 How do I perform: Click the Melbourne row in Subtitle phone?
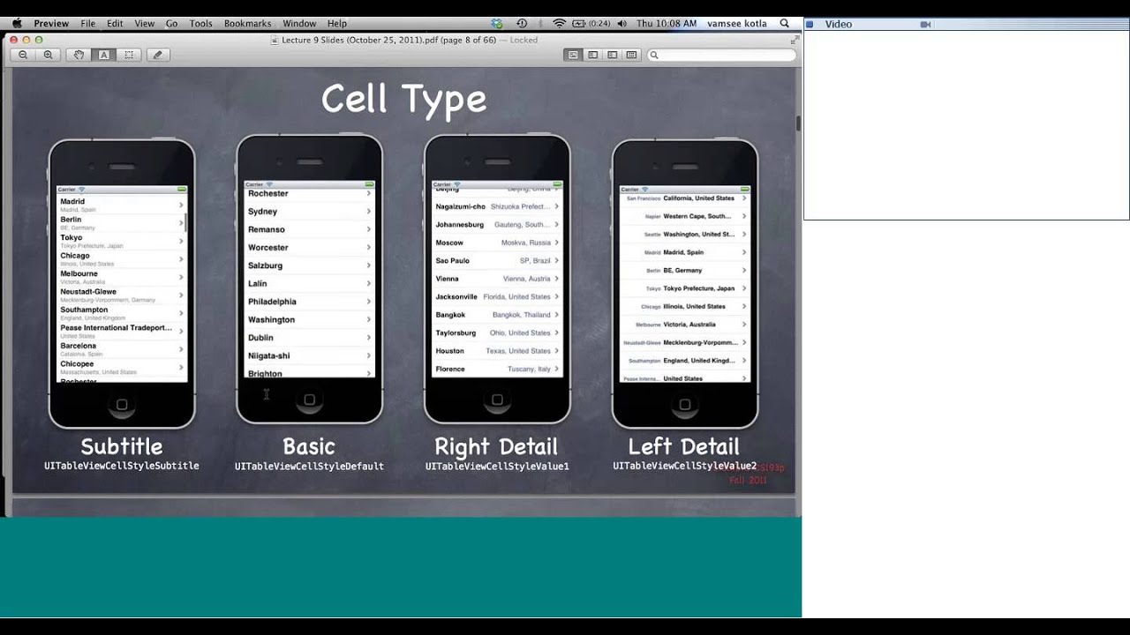click(x=121, y=277)
